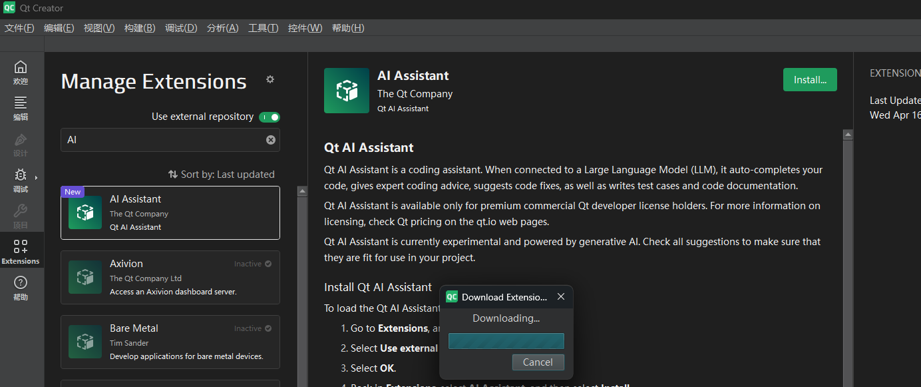Click the Bare Metal Inactive status checkmark
921x387 pixels.
(268, 328)
